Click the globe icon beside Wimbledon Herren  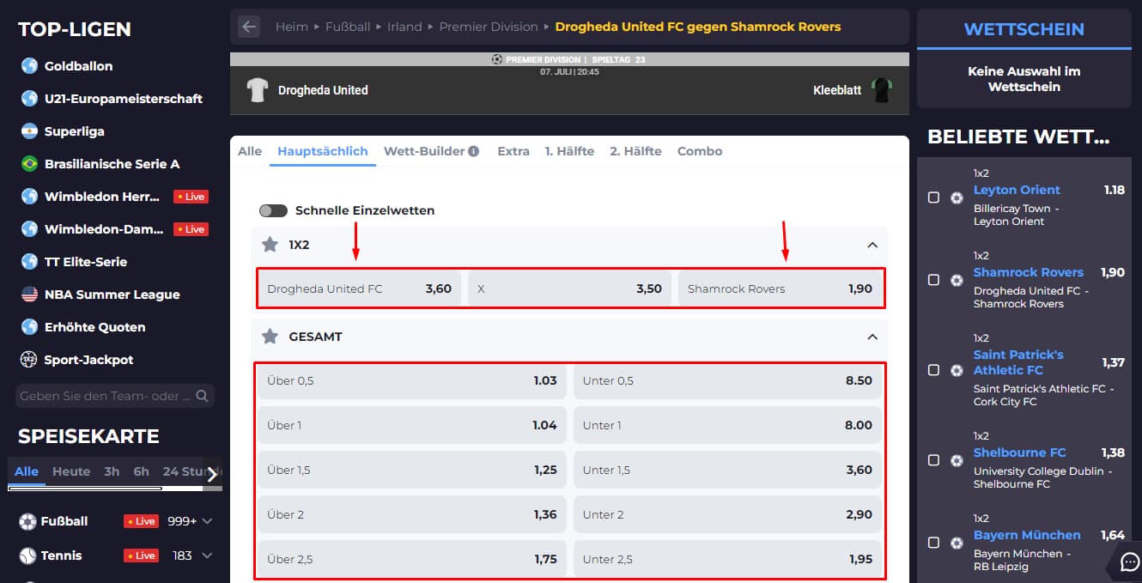tap(30, 197)
